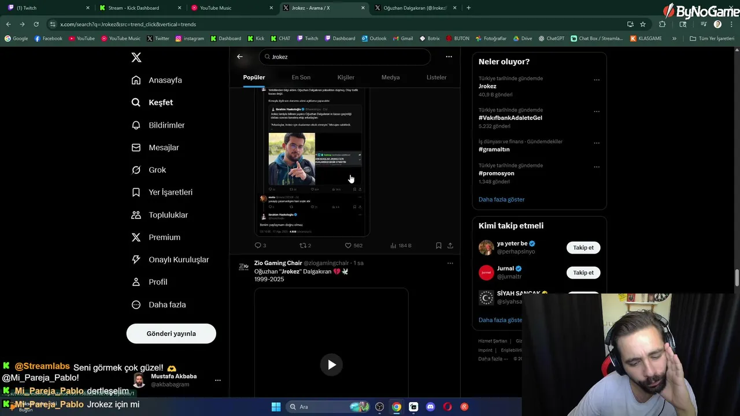
Task: Open a new browser tab
Action: pos(468,8)
